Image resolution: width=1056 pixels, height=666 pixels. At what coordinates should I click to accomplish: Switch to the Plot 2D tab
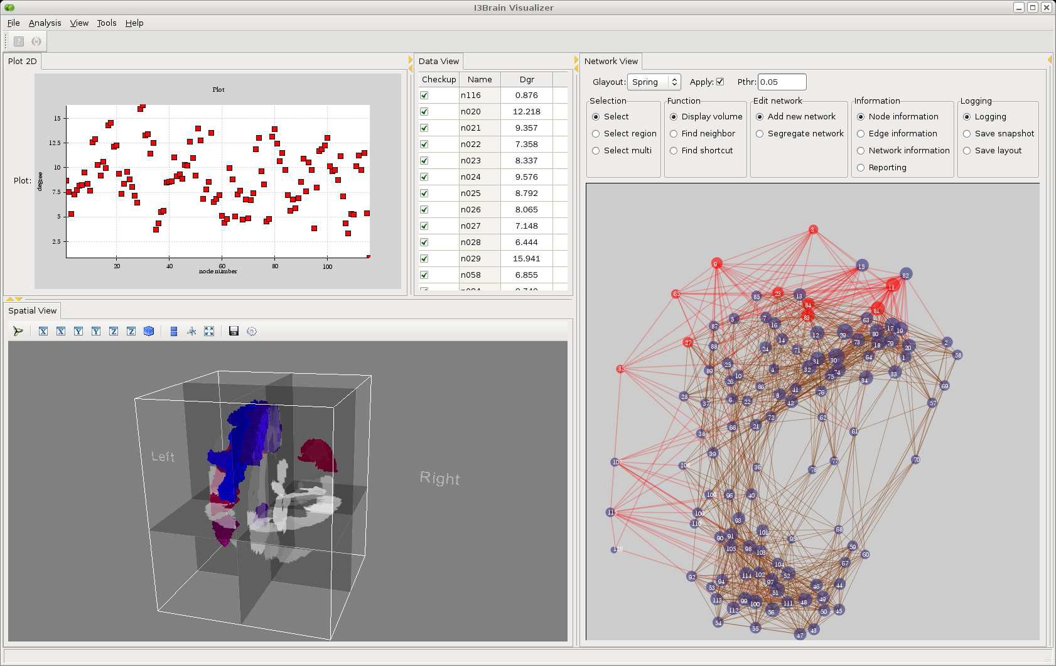[x=23, y=61]
